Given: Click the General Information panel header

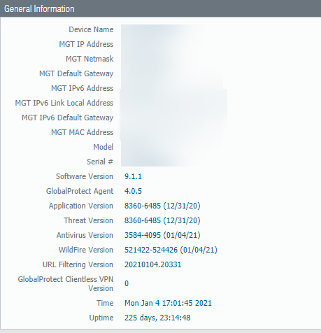Looking at the screenshot, I should tap(160, 8).
